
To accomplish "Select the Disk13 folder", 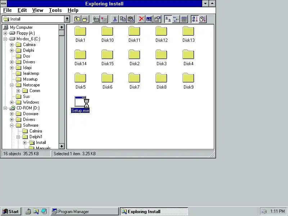I will tap(188, 34).
